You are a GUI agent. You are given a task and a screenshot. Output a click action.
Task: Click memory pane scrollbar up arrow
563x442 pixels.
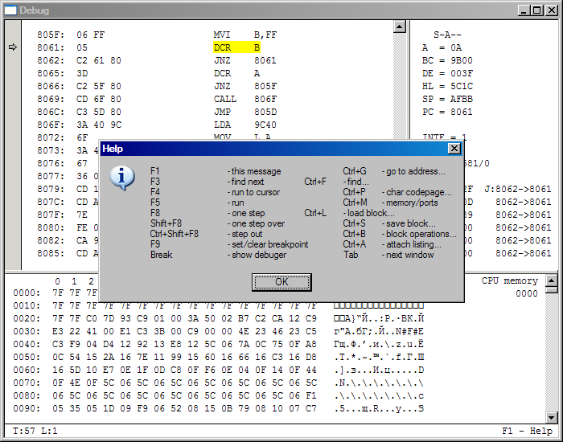(x=551, y=280)
